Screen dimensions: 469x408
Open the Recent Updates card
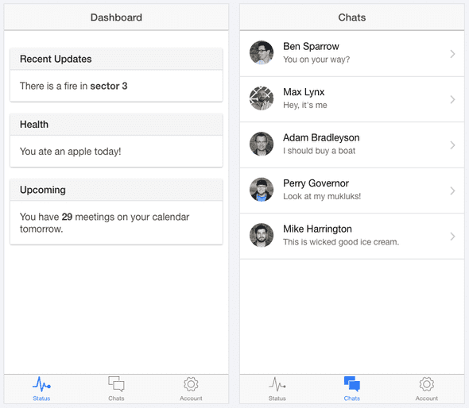[x=116, y=75]
